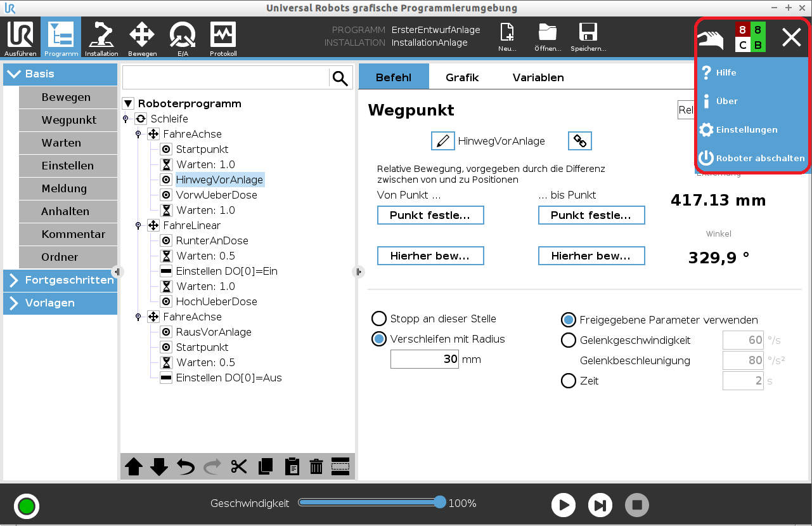Image resolution: width=812 pixels, height=526 pixels.
Task: Select the Zeit radio button
Action: pos(569,381)
